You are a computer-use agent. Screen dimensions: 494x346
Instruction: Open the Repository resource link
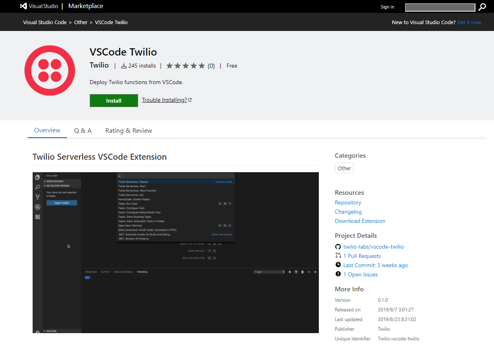[348, 202]
